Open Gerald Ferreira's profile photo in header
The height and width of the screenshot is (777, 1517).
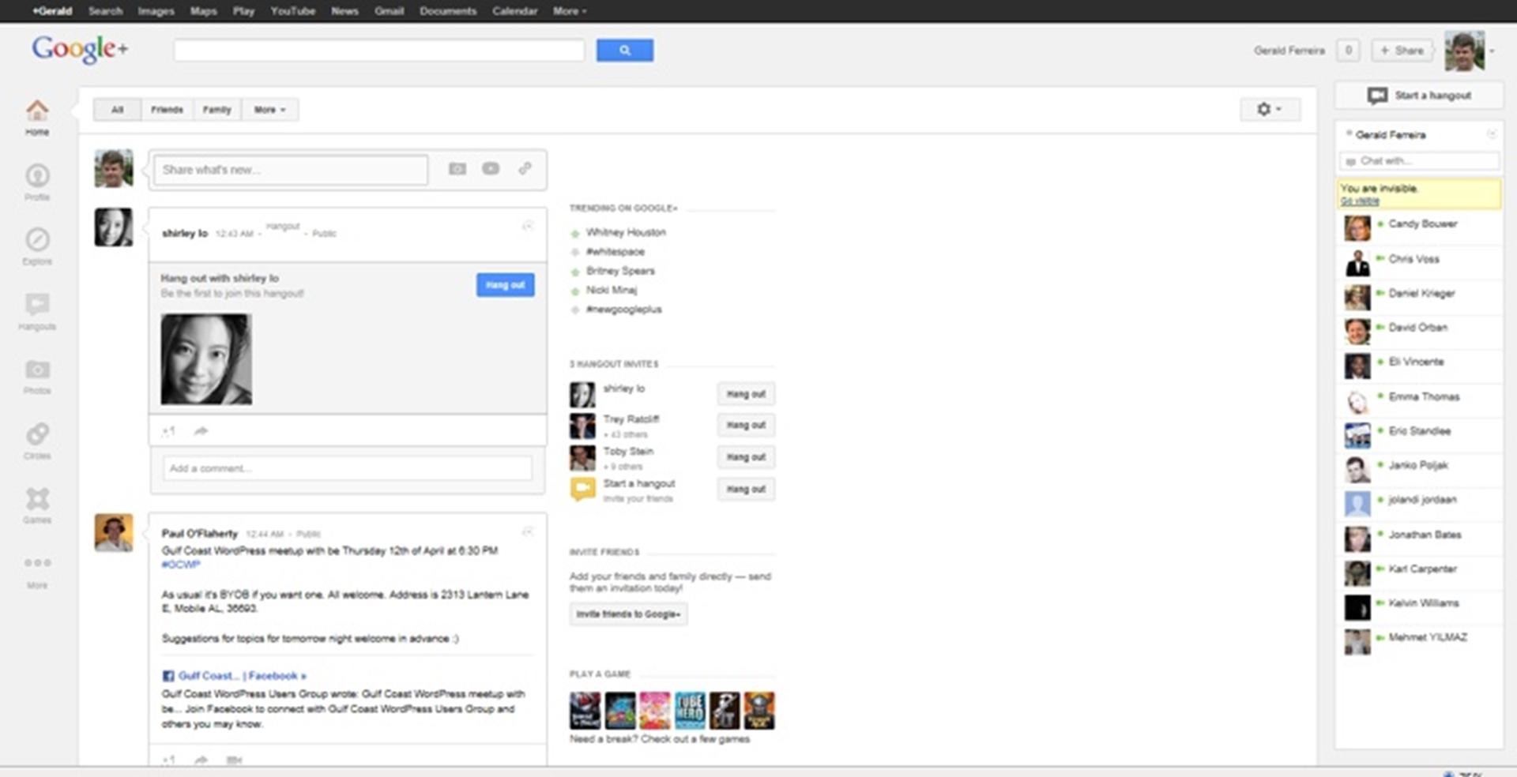[x=1464, y=51]
